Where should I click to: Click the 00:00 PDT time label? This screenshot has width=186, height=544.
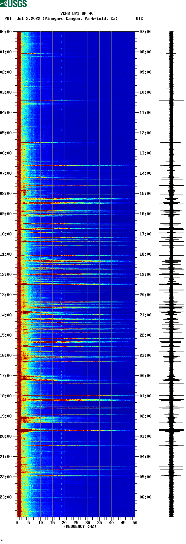click(6, 32)
